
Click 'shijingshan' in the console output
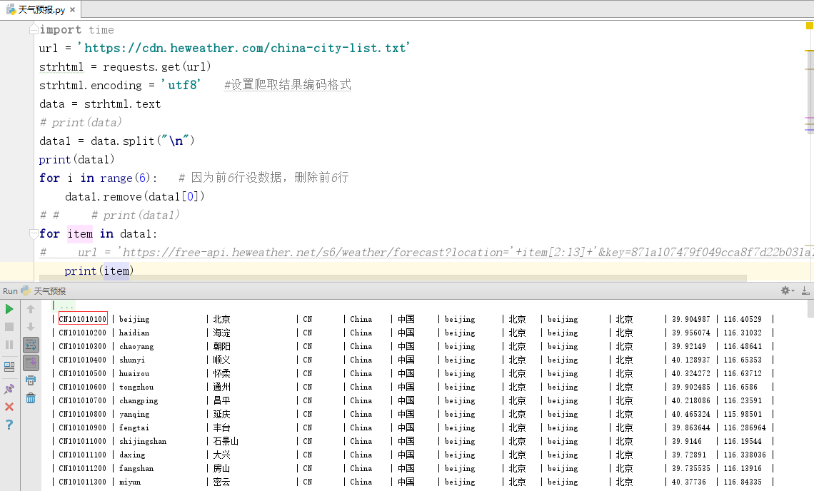pos(143,441)
